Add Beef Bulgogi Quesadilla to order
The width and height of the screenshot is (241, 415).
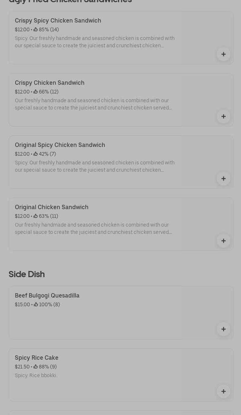[224, 329]
